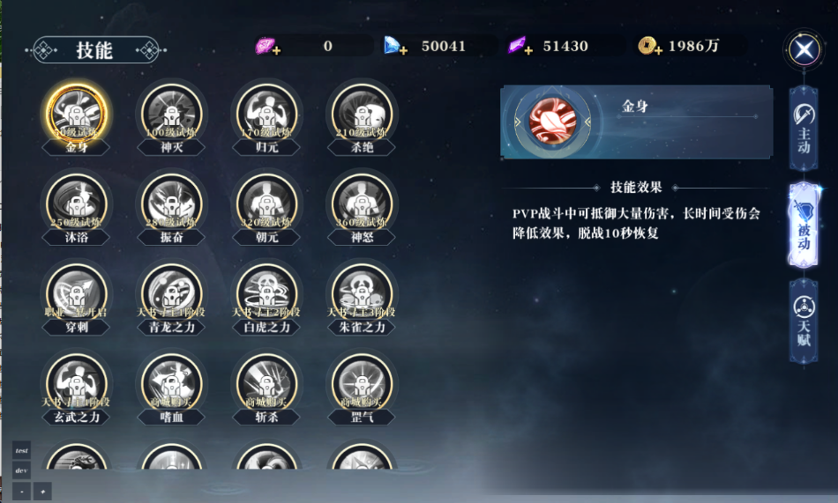Choose the 罡气 skill icon
The height and width of the screenshot is (503, 838).
362,383
